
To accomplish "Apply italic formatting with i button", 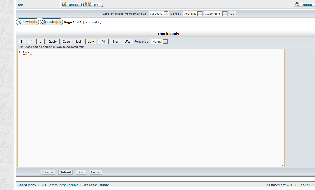I will pyautogui.click(x=31, y=42).
